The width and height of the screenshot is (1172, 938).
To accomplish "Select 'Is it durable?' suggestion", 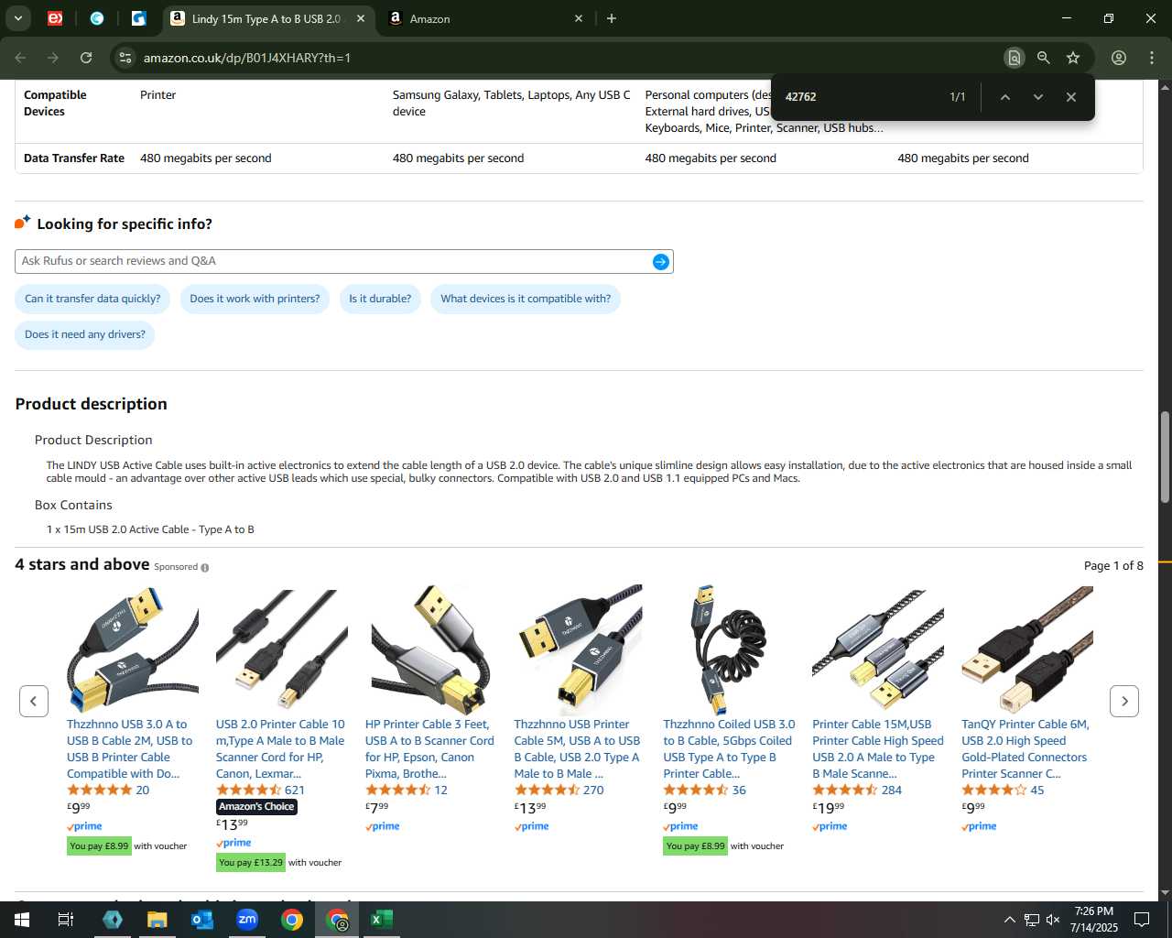I will coord(380,299).
